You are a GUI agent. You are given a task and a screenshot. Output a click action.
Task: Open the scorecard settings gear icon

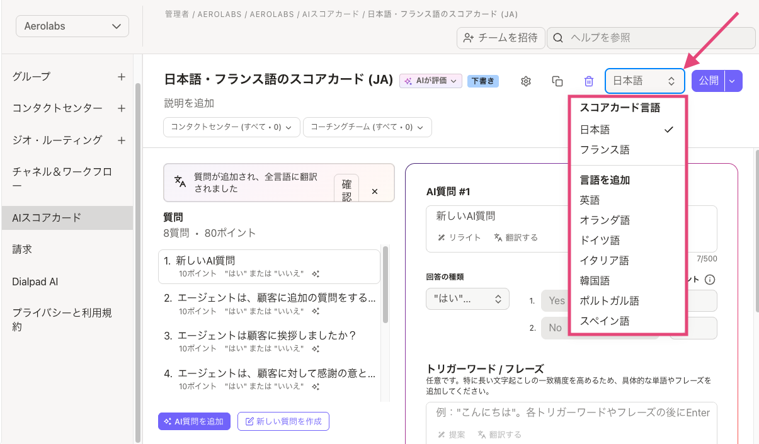coord(527,81)
